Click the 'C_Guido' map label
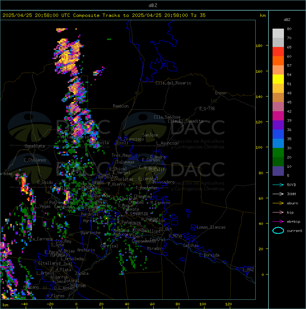This screenshot has width=306, height=309. point(45,182)
